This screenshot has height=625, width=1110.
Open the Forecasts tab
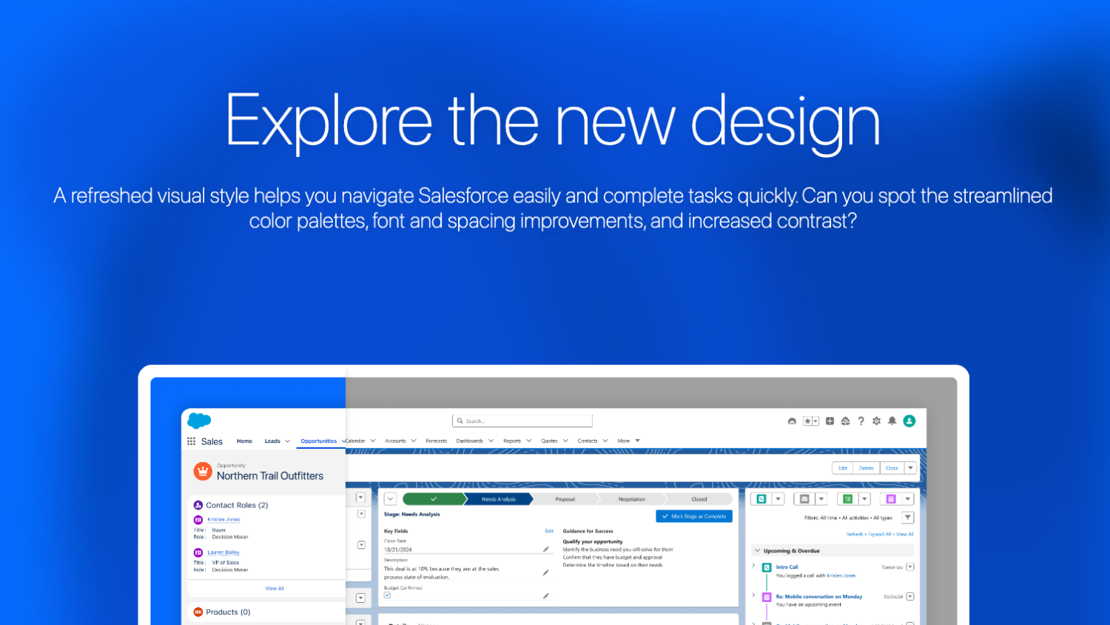pos(436,441)
